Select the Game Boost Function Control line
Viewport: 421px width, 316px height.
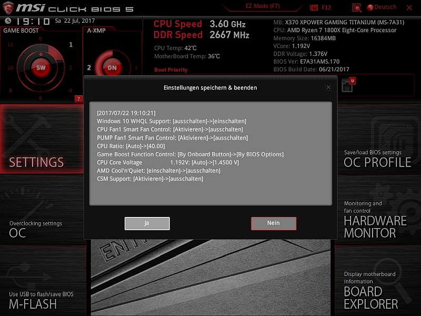click(x=191, y=154)
